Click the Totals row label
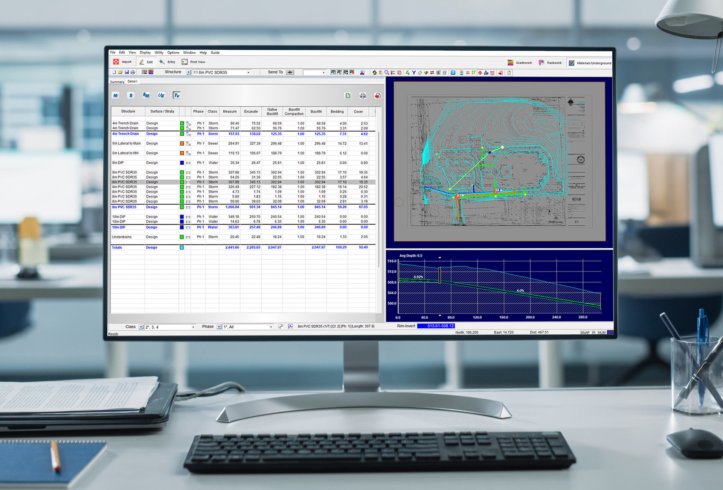 (x=117, y=247)
